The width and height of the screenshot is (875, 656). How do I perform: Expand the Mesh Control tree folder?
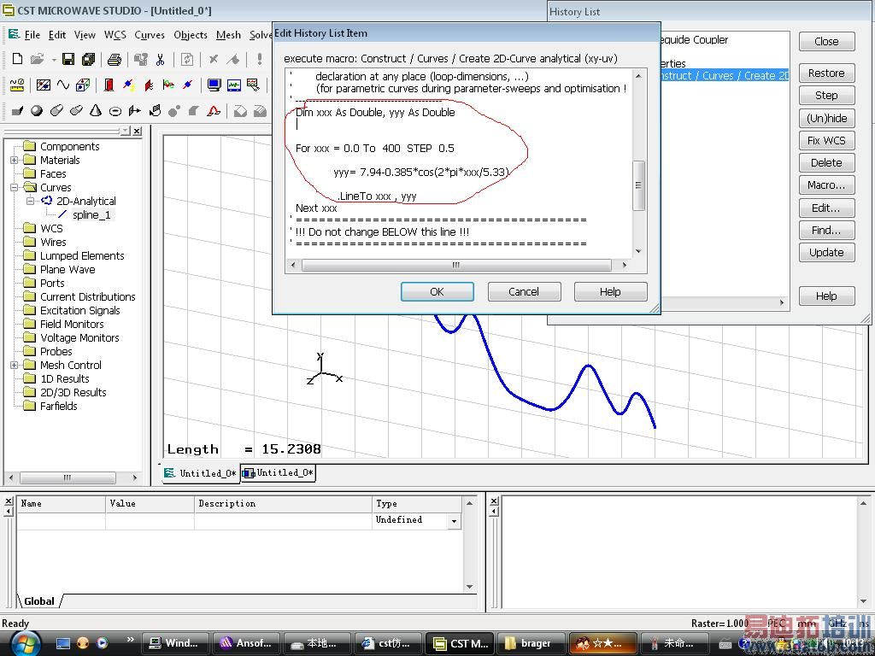(15, 365)
